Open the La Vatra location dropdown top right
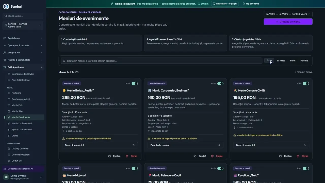This screenshot has height=183, width=325. (x=288, y=14)
